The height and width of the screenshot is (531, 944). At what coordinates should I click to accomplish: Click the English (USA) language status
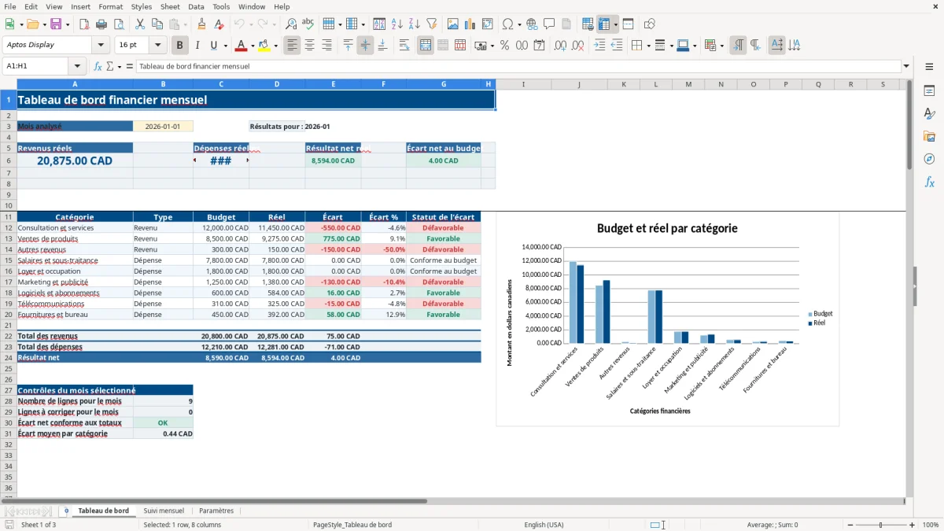[x=544, y=525]
